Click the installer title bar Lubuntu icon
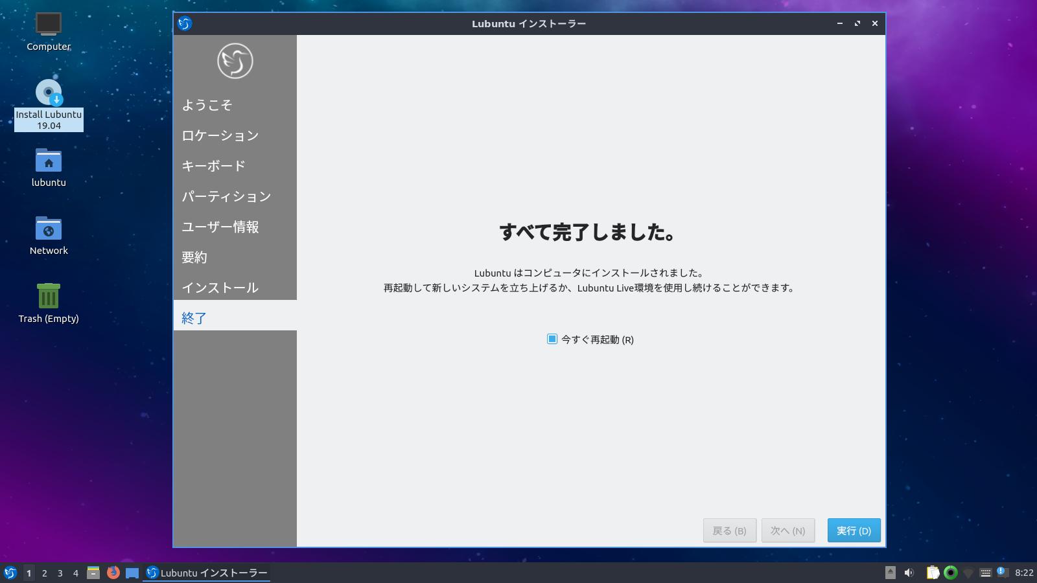1037x583 pixels. 185,23
